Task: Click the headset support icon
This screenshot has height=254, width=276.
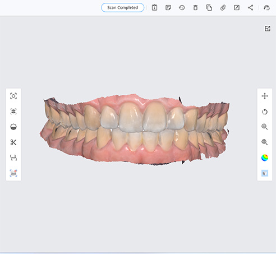Action: (x=266, y=8)
